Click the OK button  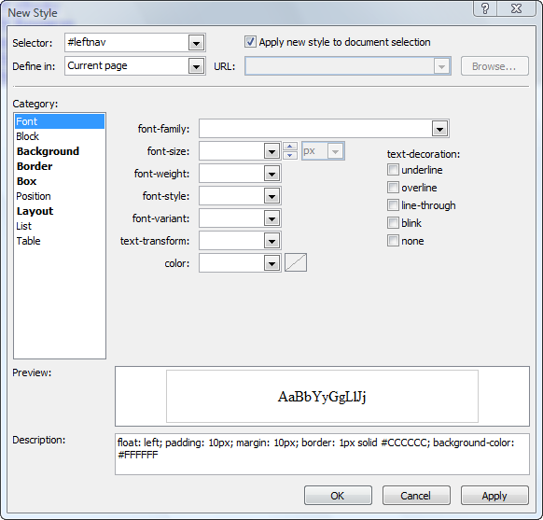tap(338, 496)
